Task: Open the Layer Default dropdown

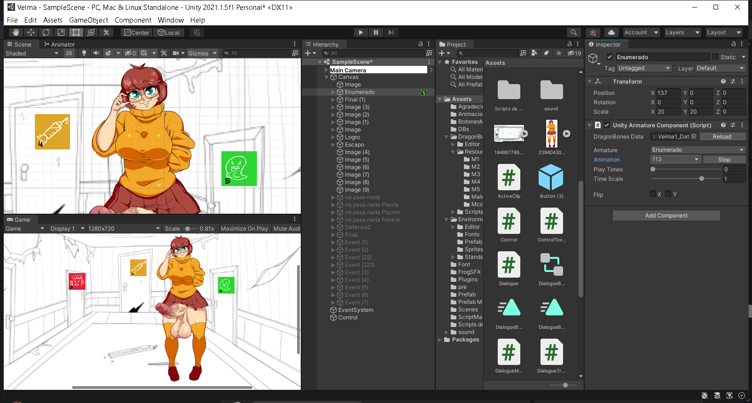Action: [721, 68]
